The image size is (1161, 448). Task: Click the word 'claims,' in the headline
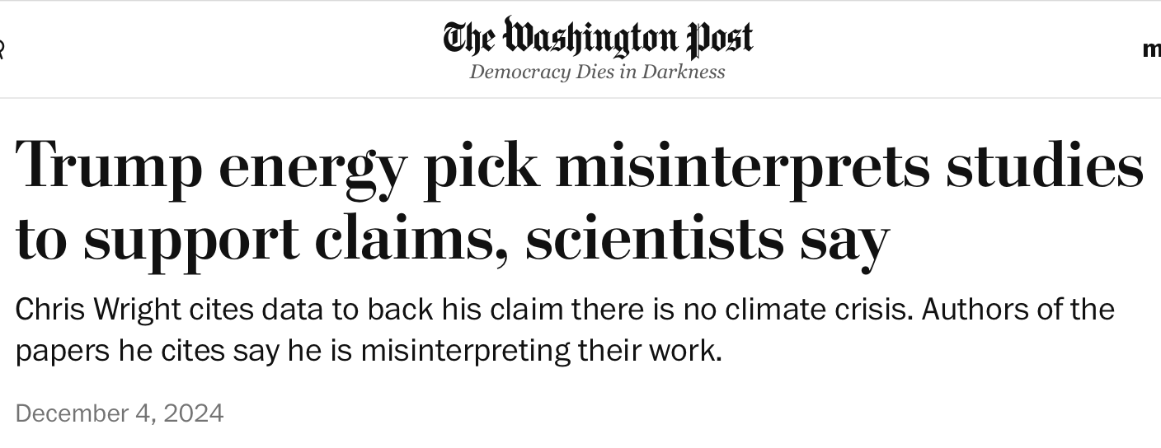tap(411, 239)
